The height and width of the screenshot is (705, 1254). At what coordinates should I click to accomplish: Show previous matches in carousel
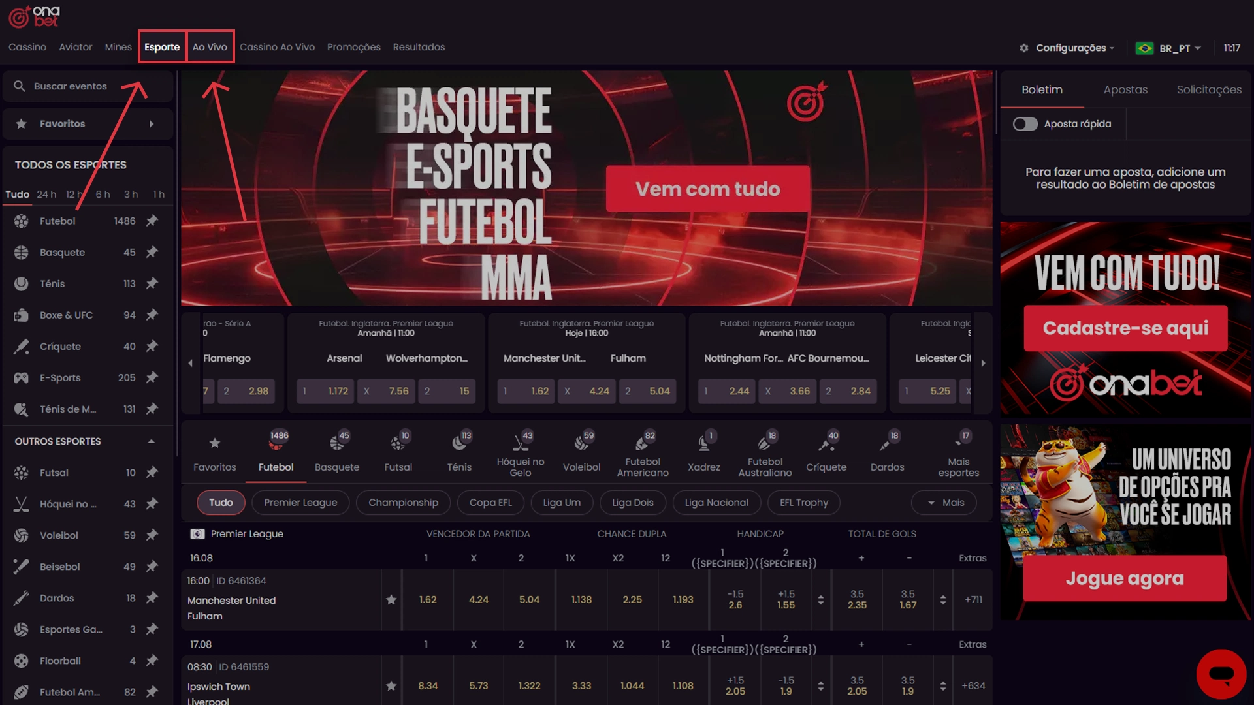[190, 363]
